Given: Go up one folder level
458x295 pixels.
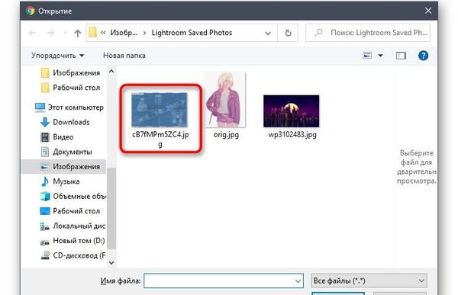Looking at the screenshot, I should [x=77, y=33].
